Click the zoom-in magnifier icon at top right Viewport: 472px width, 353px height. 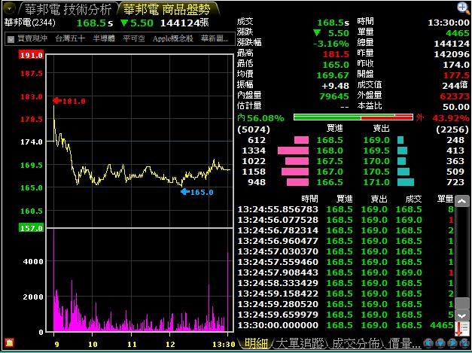coord(462,8)
